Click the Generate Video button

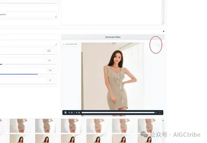[x=113, y=37]
